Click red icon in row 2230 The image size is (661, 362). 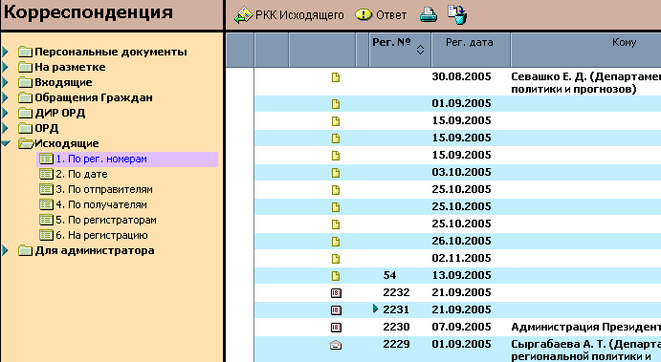(336, 328)
